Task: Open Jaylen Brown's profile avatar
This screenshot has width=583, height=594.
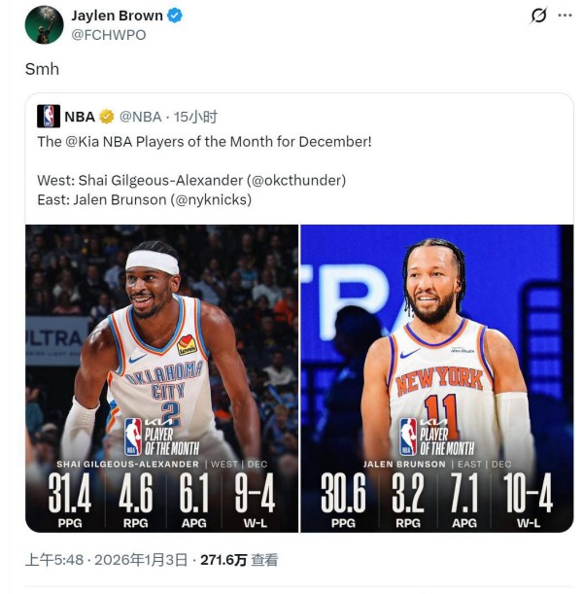Action: [x=44, y=25]
